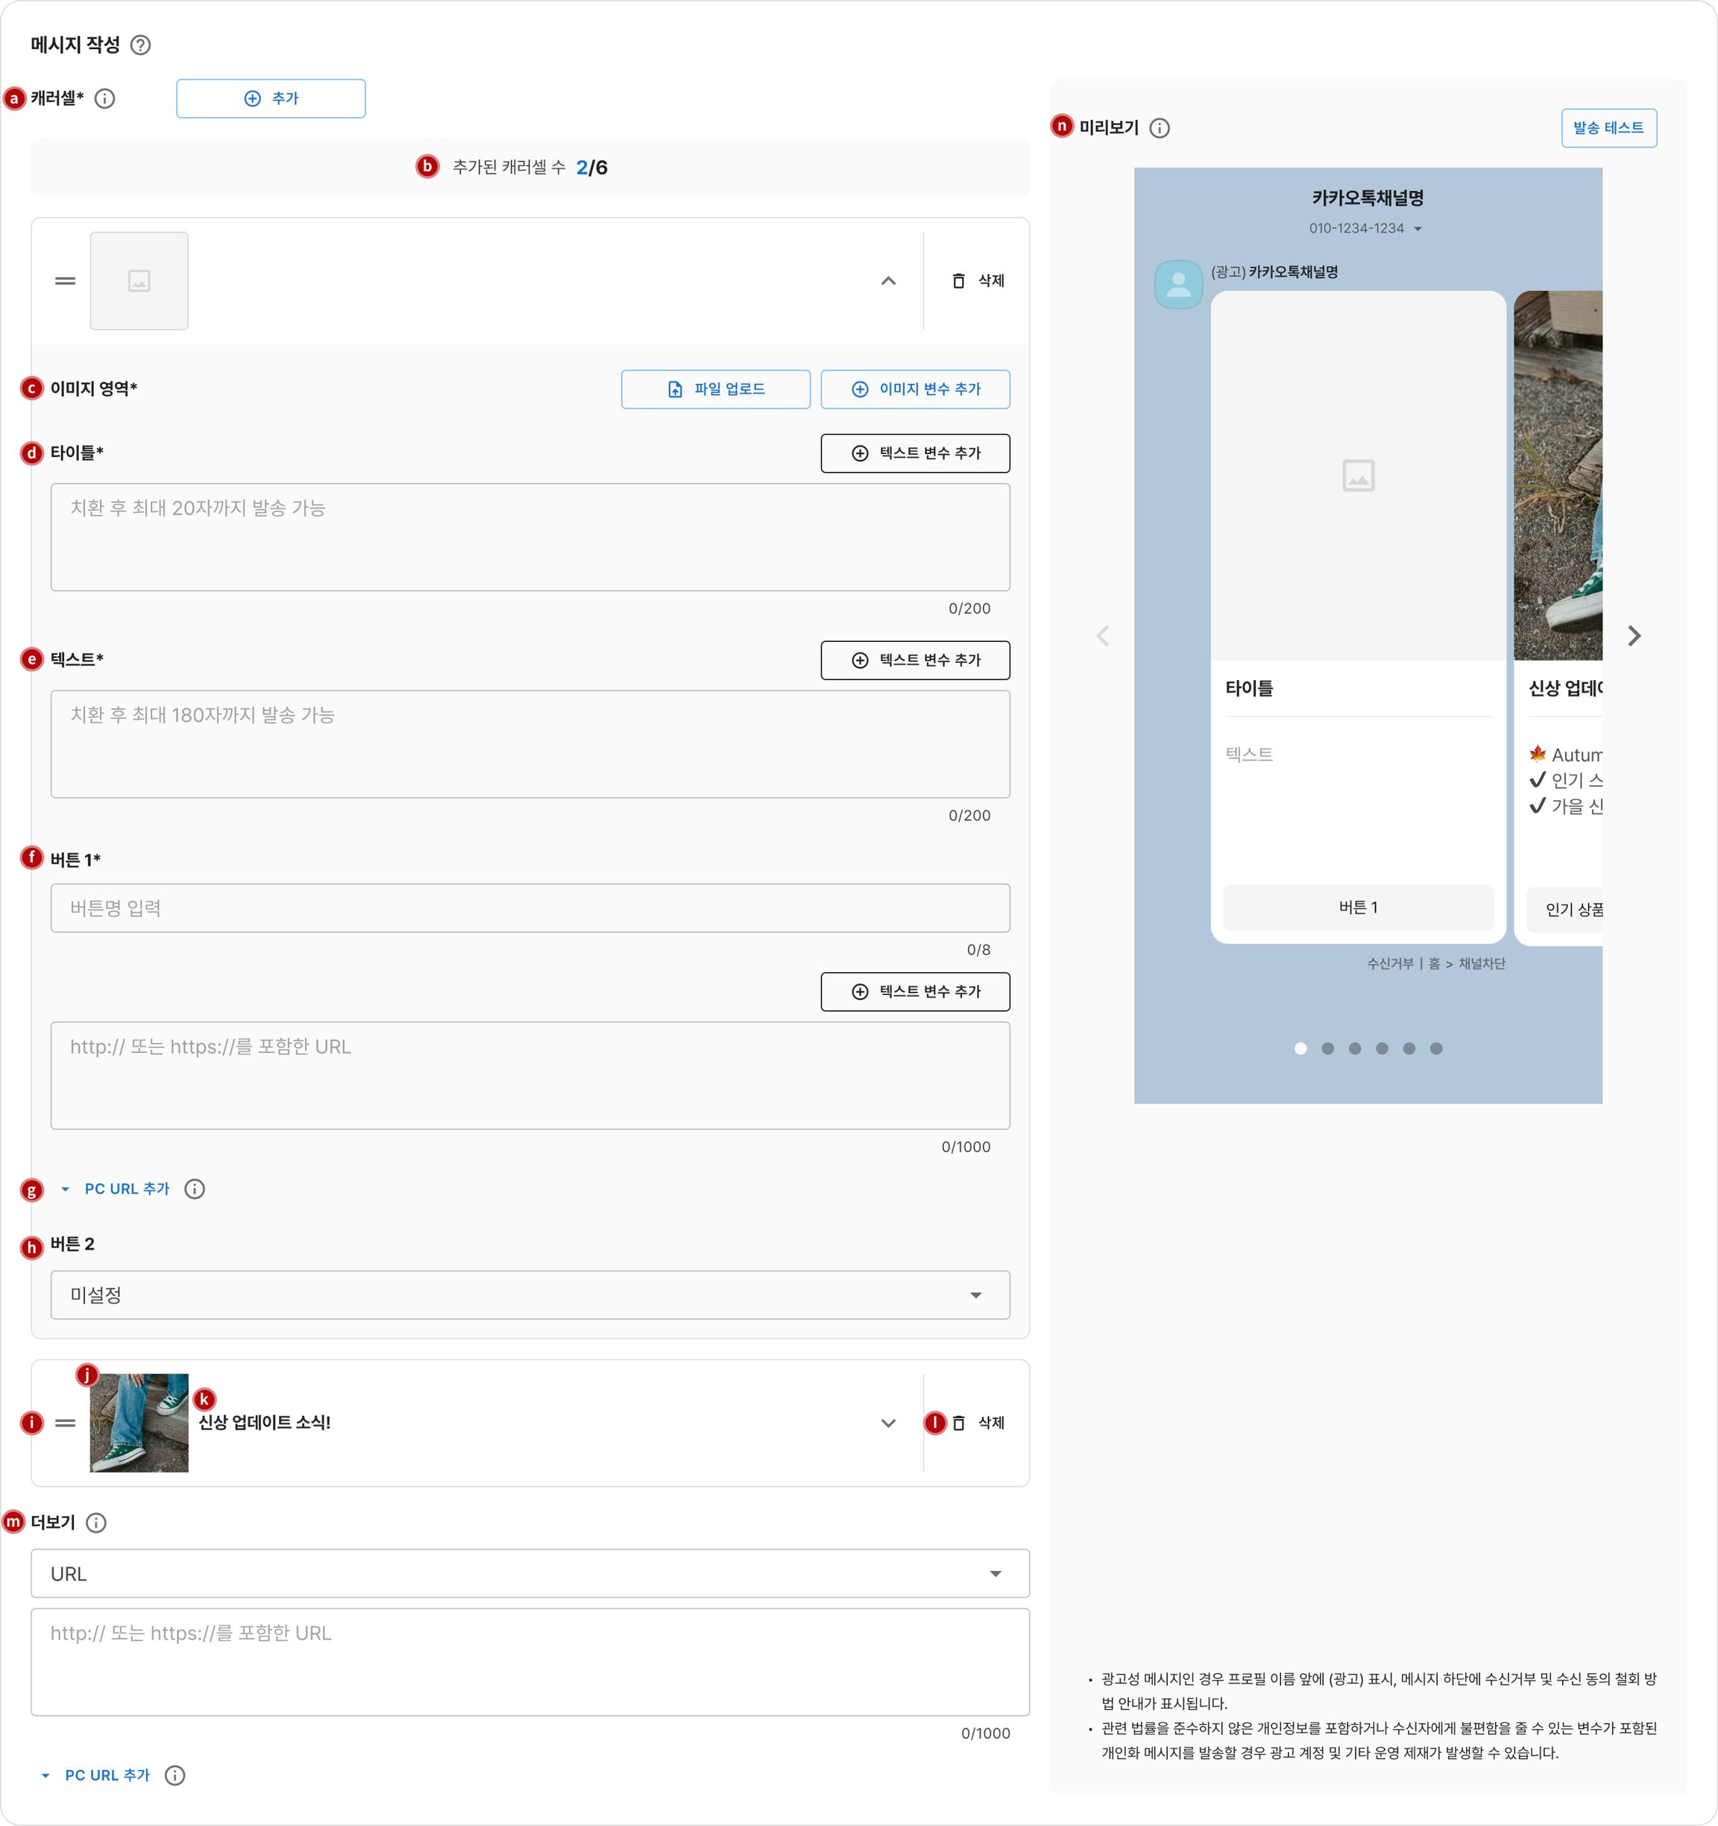
Task: Click the info icon beside 캐러셀 label
Action: point(104,98)
